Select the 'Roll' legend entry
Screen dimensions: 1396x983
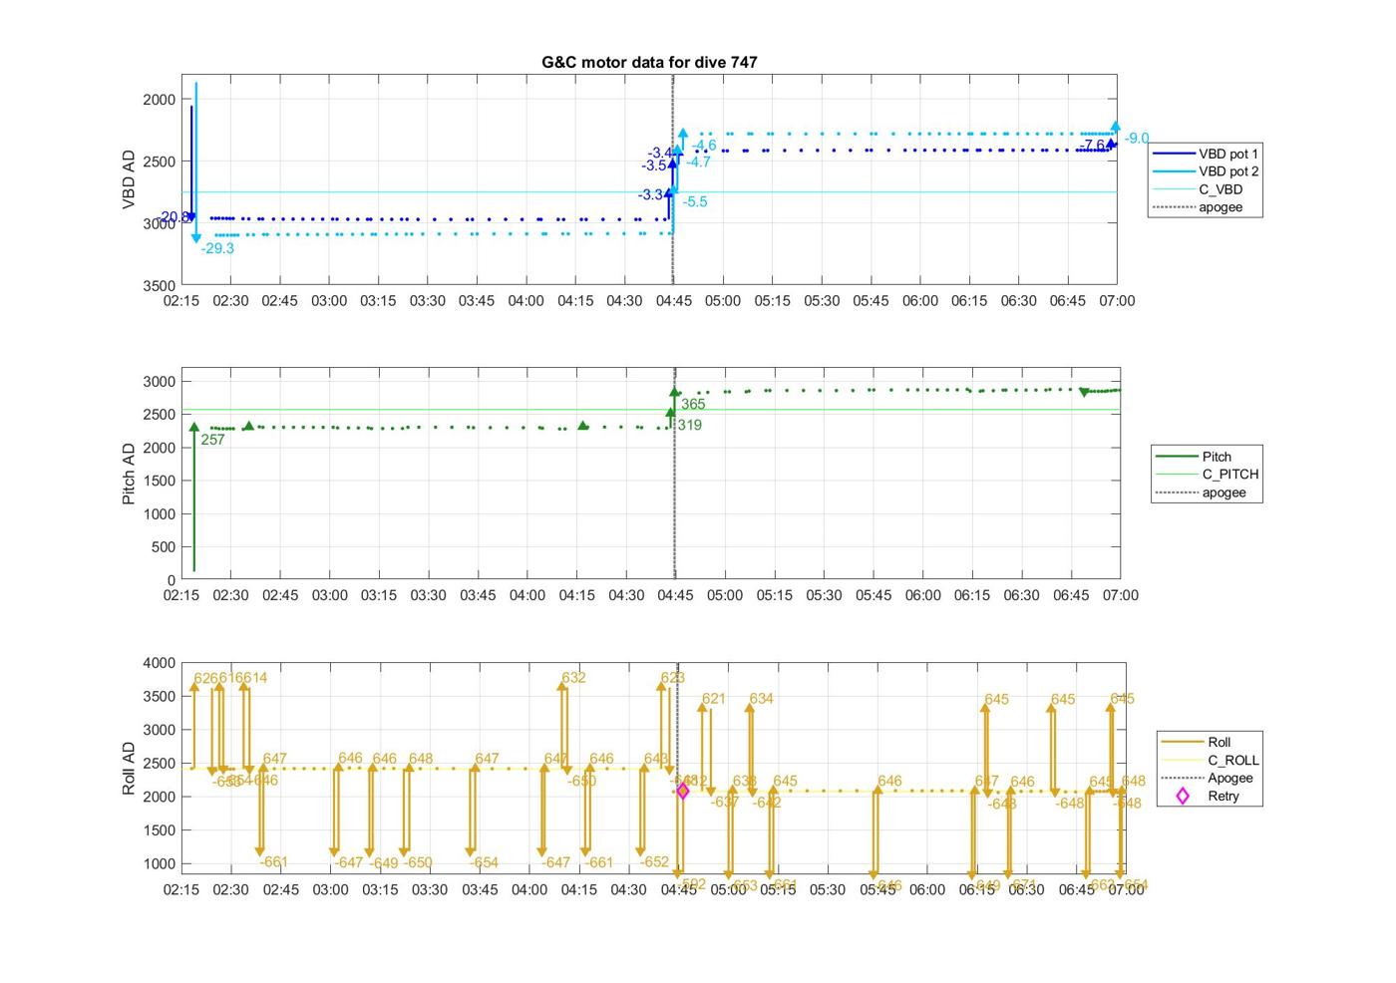1197,742
